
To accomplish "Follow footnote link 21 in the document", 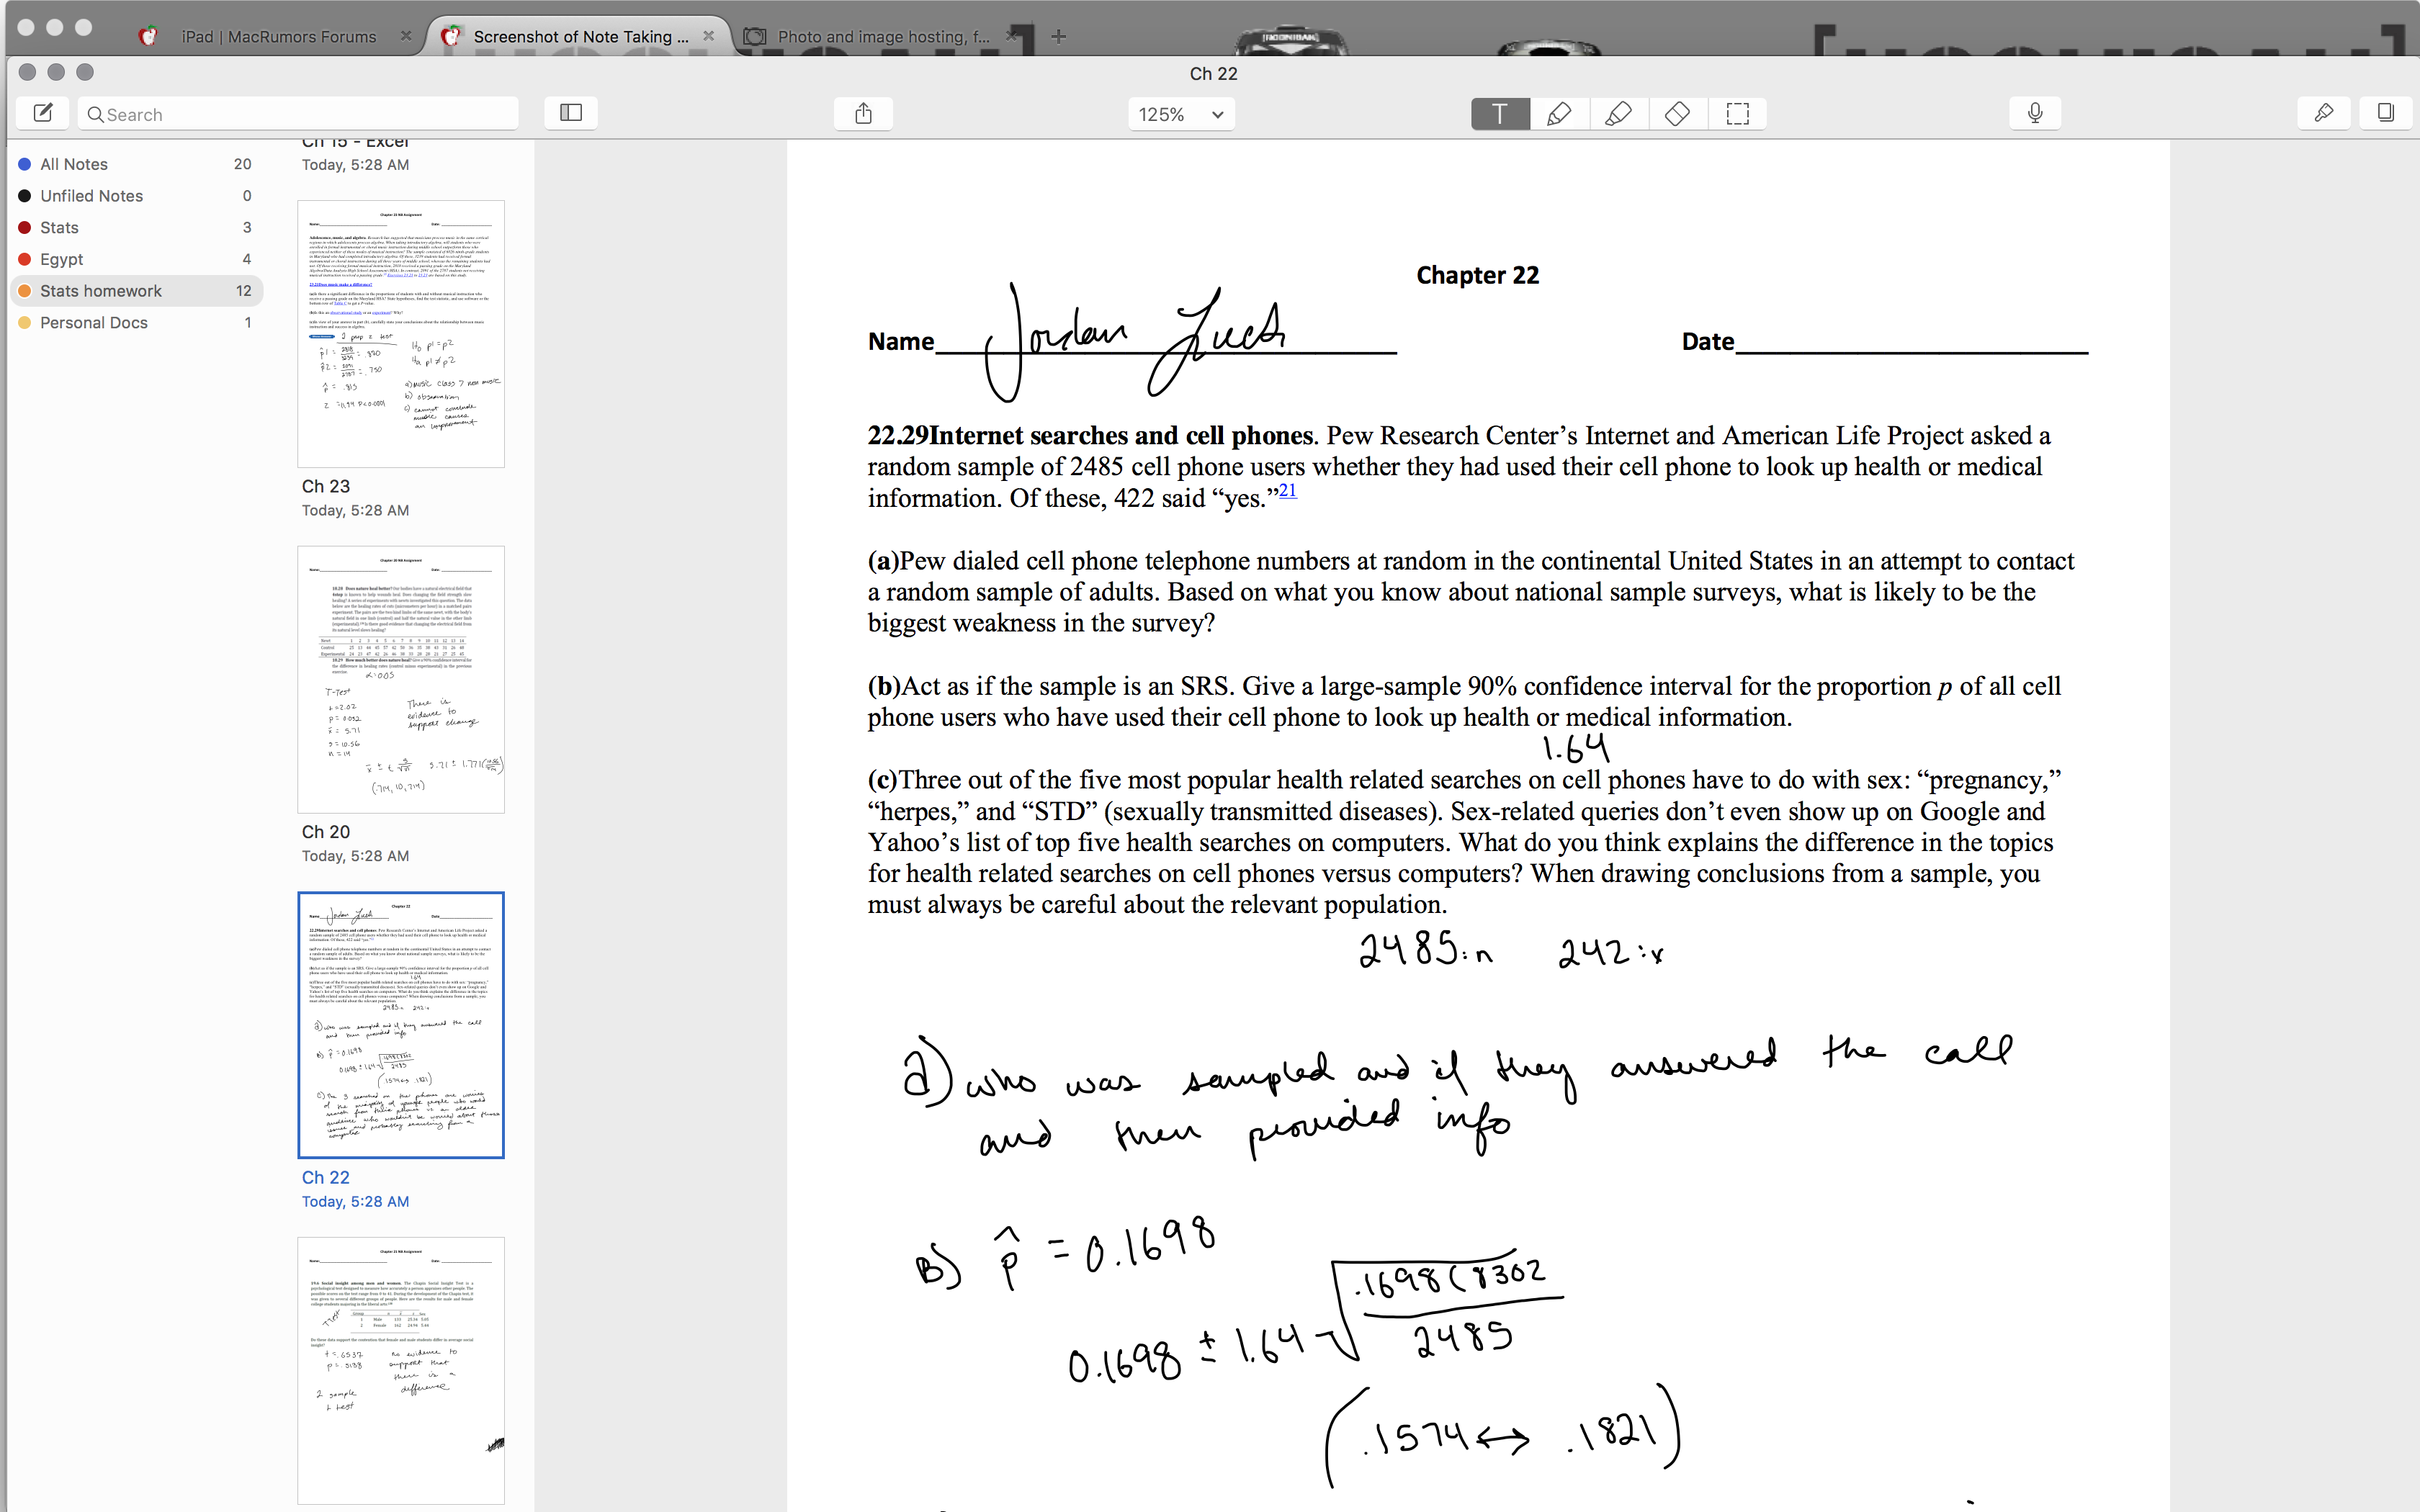I will point(1288,490).
